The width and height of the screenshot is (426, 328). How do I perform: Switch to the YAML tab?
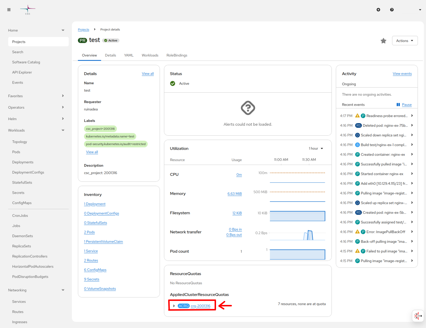[129, 55]
